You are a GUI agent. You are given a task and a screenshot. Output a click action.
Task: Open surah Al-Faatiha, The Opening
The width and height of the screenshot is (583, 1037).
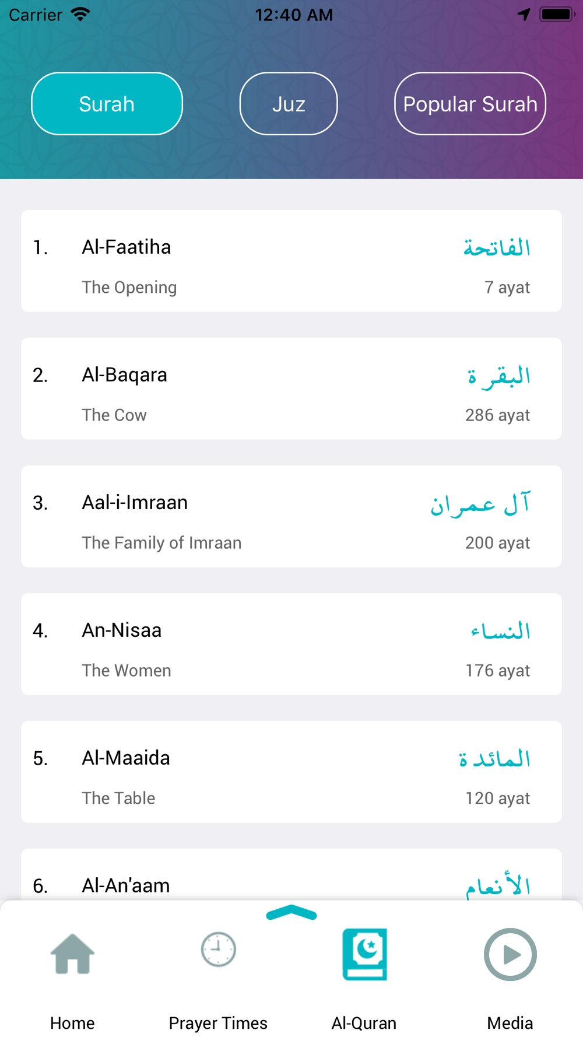pyautogui.click(x=291, y=261)
